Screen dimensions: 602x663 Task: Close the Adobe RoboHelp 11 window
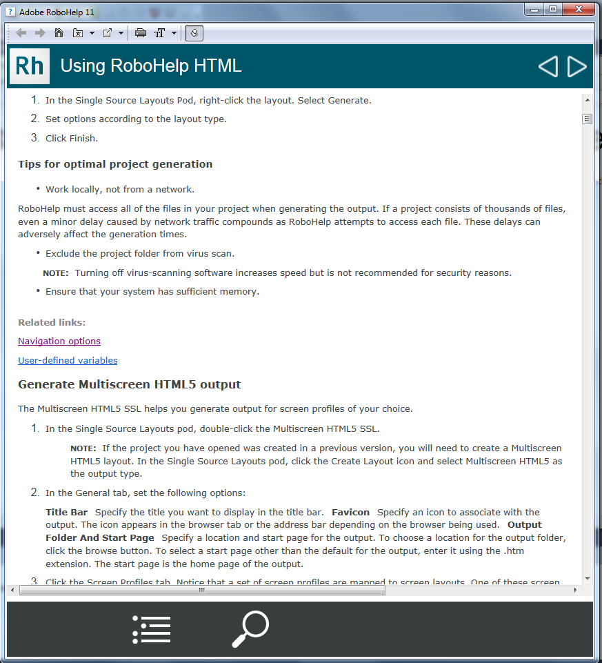coord(579,9)
